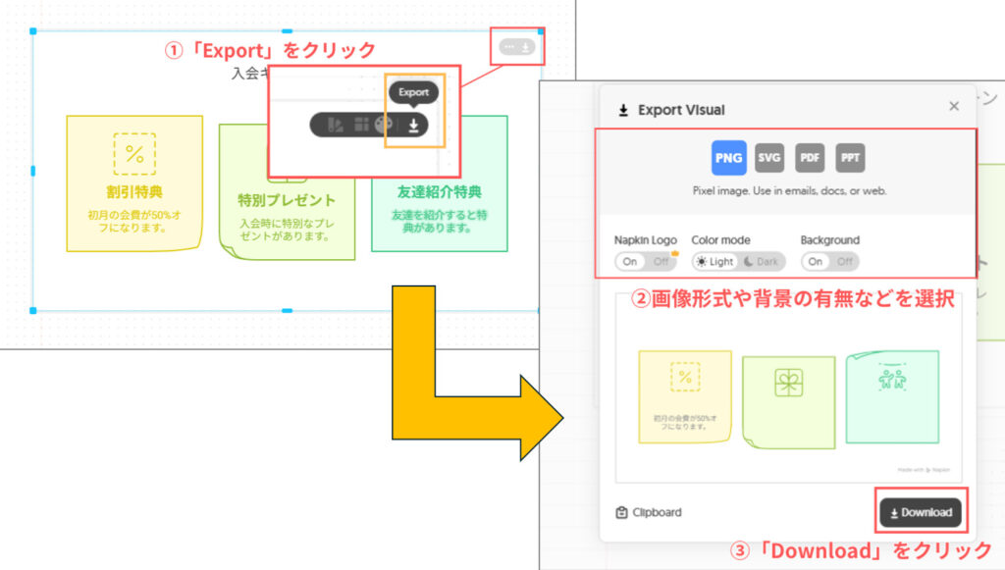The width and height of the screenshot is (1005, 570).
Task: Select the 友達紹介特典 card title
Action: pos(439,192)
